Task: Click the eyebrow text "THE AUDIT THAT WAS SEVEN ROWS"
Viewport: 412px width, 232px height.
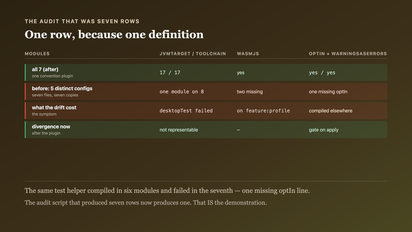Action: tap(82, 21)
